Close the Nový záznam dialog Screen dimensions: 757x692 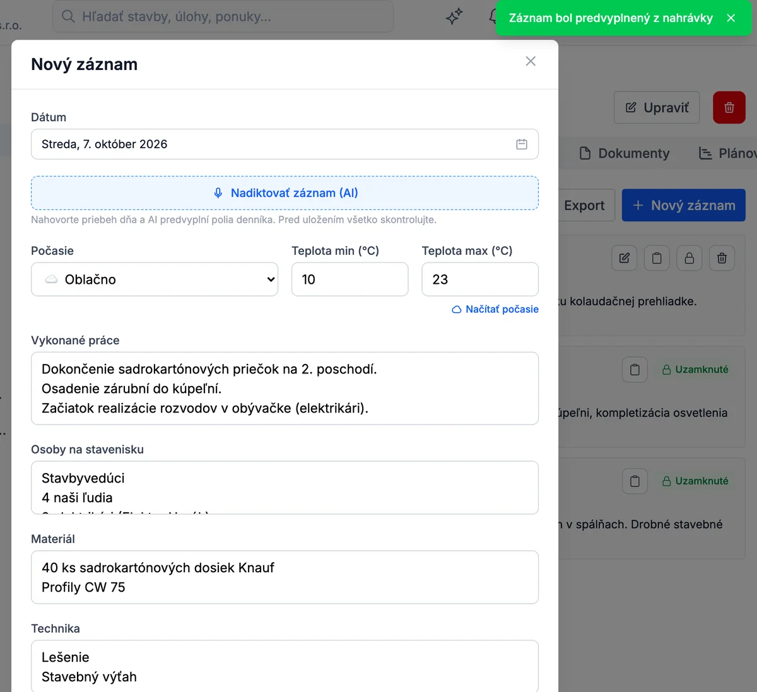click(531, 61)
